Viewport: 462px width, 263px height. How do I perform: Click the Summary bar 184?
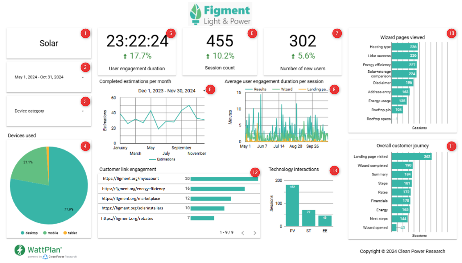(x=402, y=174)
